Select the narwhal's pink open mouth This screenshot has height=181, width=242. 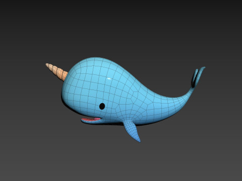(x=91, y=119)
